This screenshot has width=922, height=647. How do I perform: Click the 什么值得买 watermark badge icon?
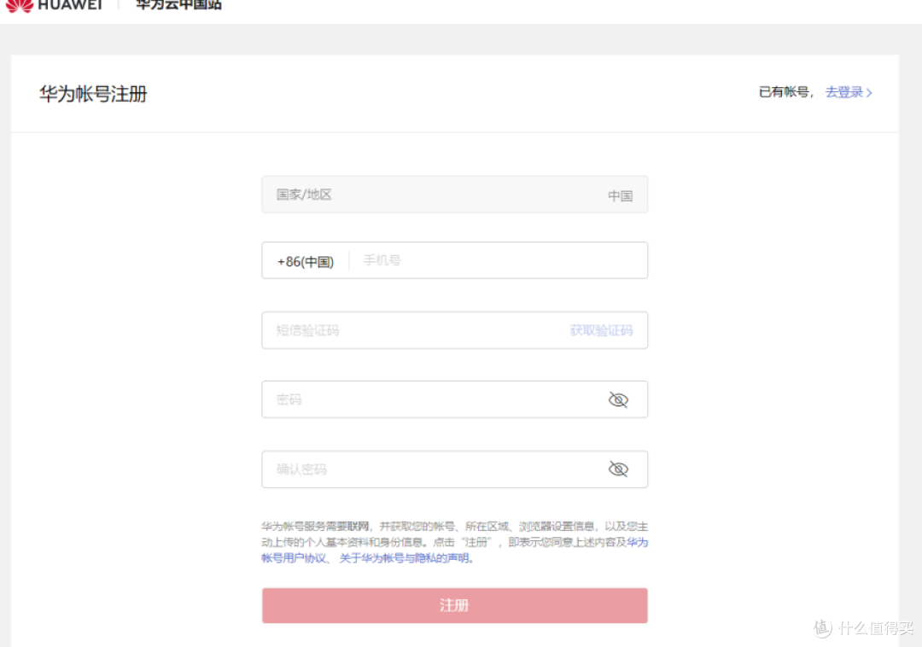click(x=822, y=628)
